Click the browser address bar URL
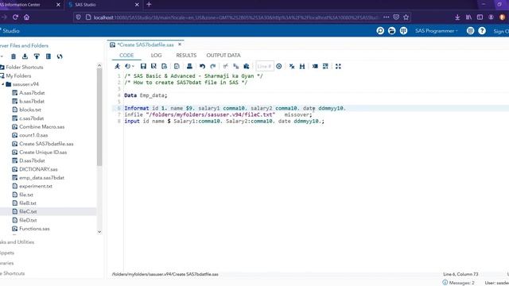509x286 pixels. (235, 17)
